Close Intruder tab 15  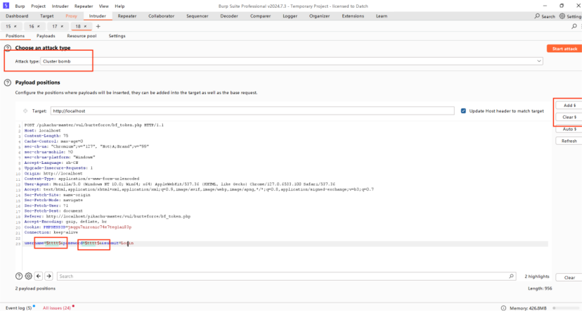15,26
